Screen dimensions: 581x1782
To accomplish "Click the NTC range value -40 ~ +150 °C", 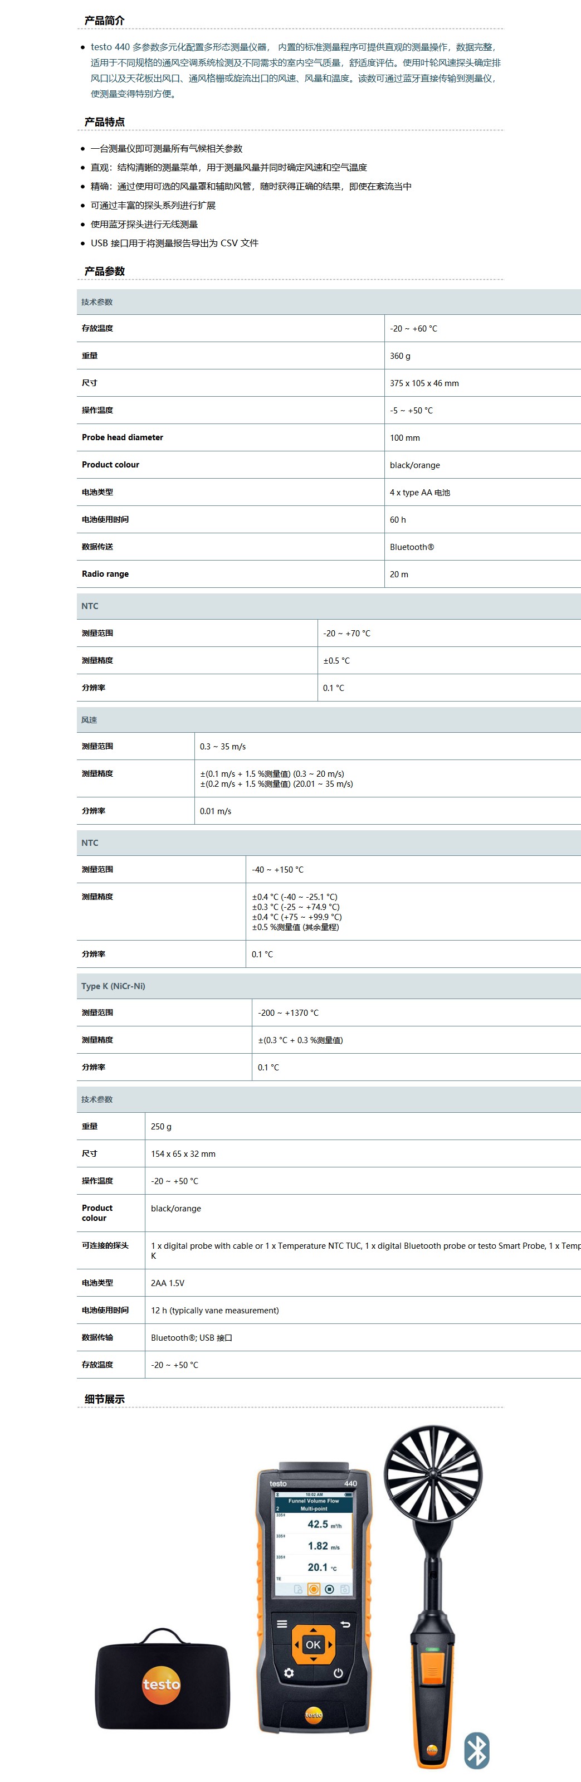I will tap(277, 870).
